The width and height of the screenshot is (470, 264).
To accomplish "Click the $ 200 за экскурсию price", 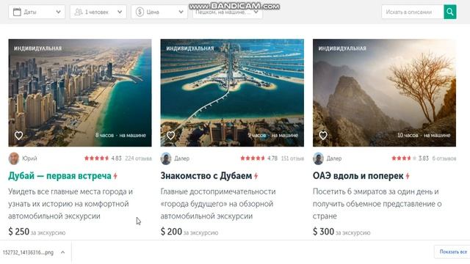I will 189,232.
